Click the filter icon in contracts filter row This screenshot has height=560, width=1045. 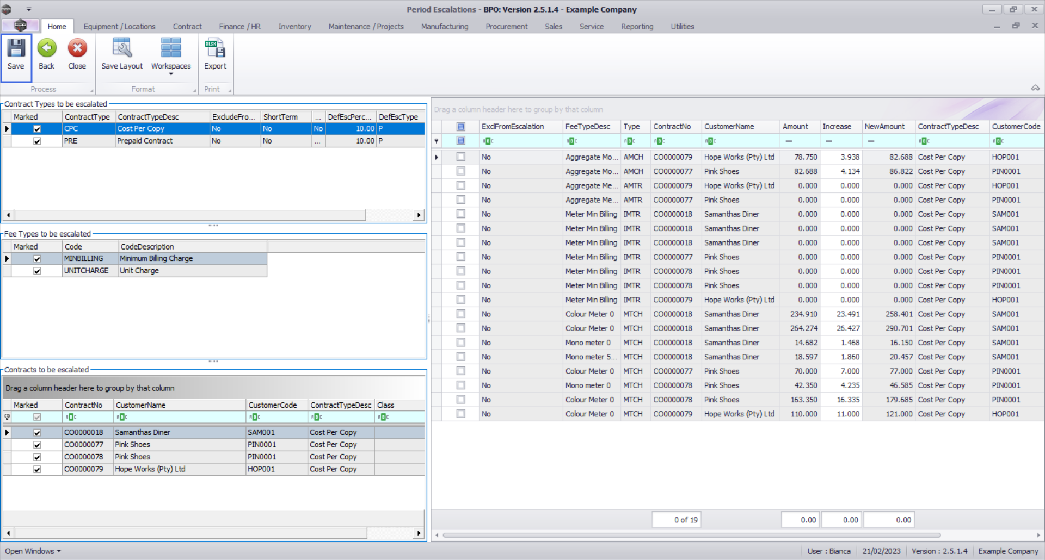(x=7, y=417)
